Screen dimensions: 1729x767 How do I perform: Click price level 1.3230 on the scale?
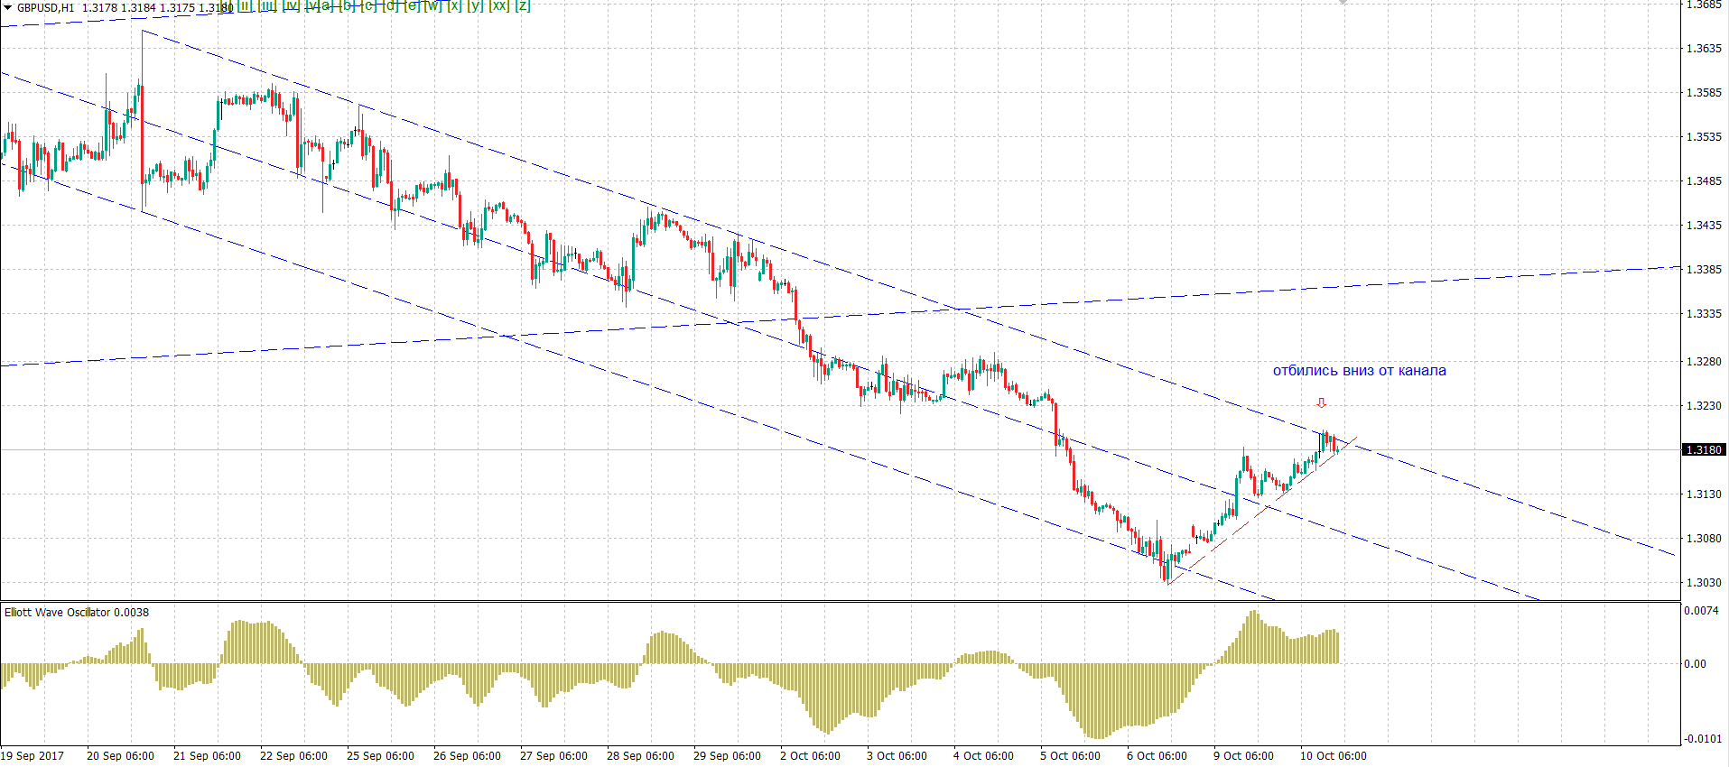coord(1705,406)
